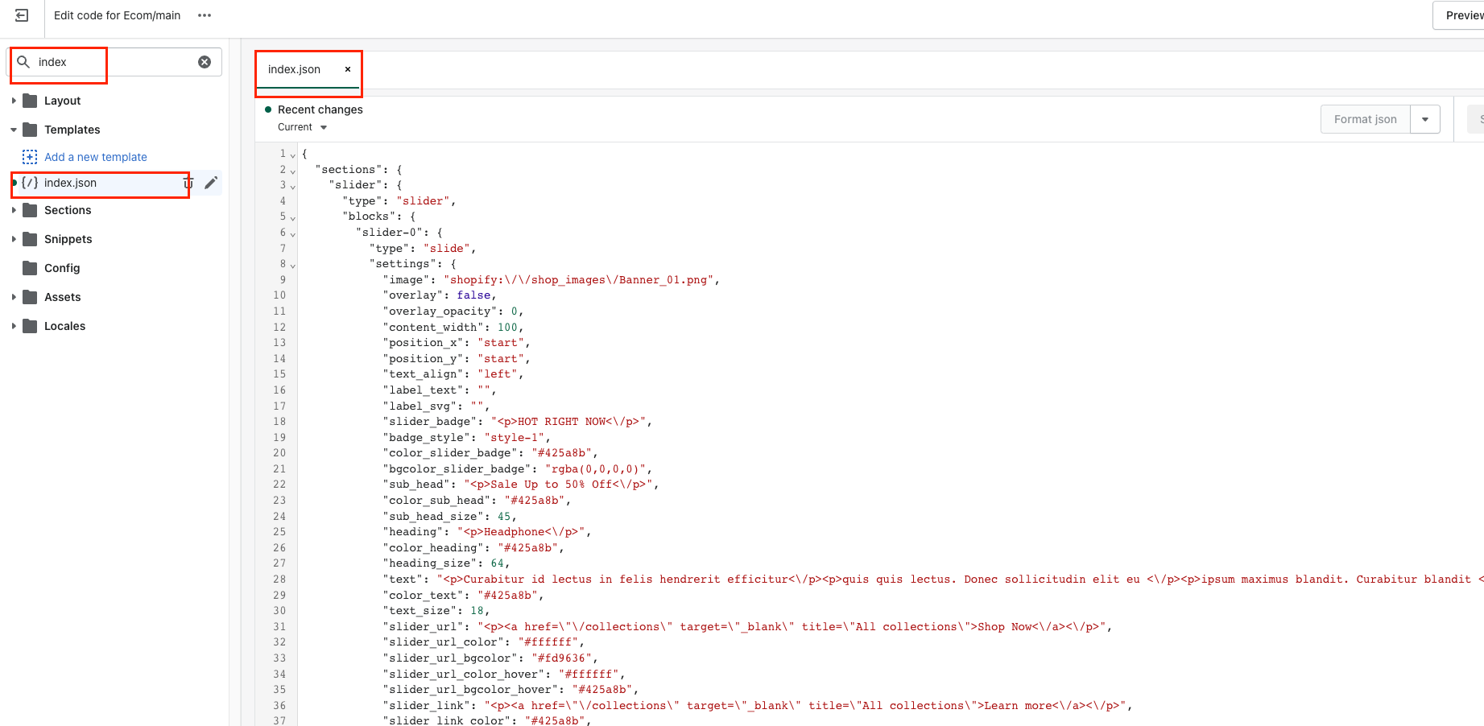The height and width of the screenshot is (726, 1484).
Task: Rename index.json with the pencil icon
Action: tap(211, 183)
